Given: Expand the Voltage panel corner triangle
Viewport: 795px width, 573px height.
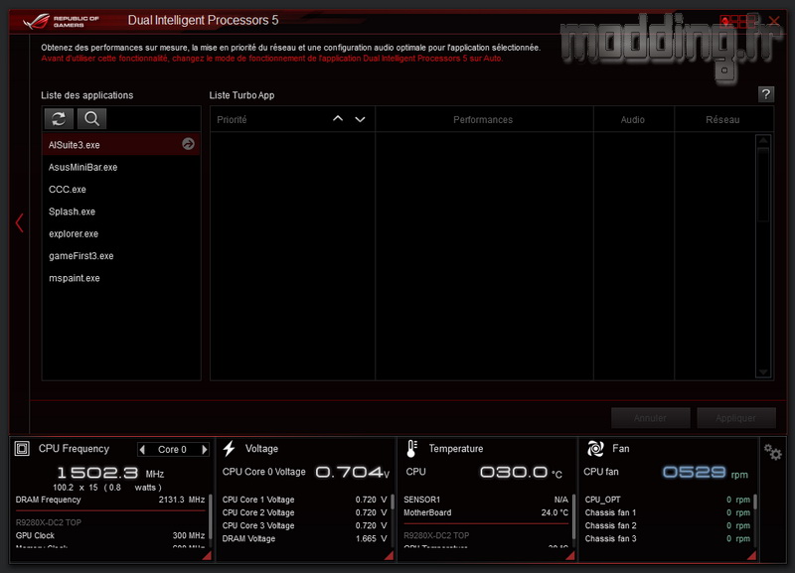Looking at the screenshot, I should click(x=389, y=556).
